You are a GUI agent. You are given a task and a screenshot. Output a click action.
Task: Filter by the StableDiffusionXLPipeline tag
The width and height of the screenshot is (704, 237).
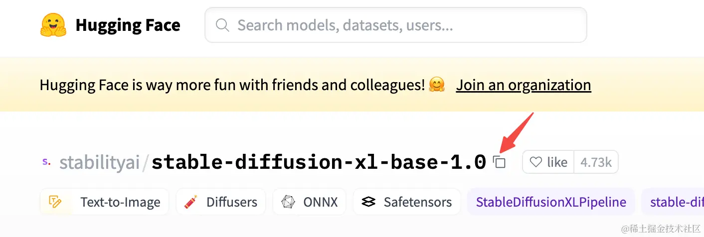551,202
